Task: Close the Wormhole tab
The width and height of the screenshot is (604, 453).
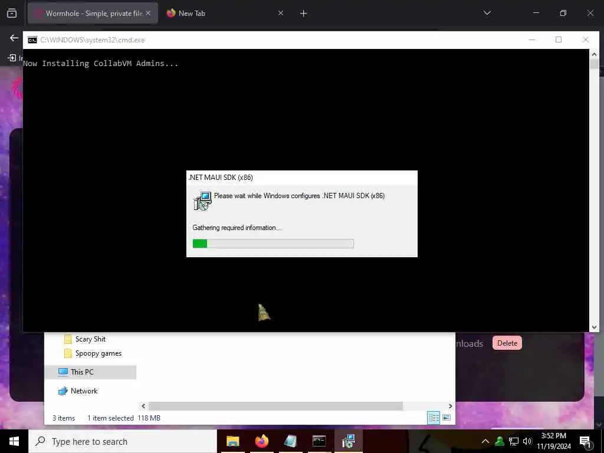Action: (x=148, y=13)
